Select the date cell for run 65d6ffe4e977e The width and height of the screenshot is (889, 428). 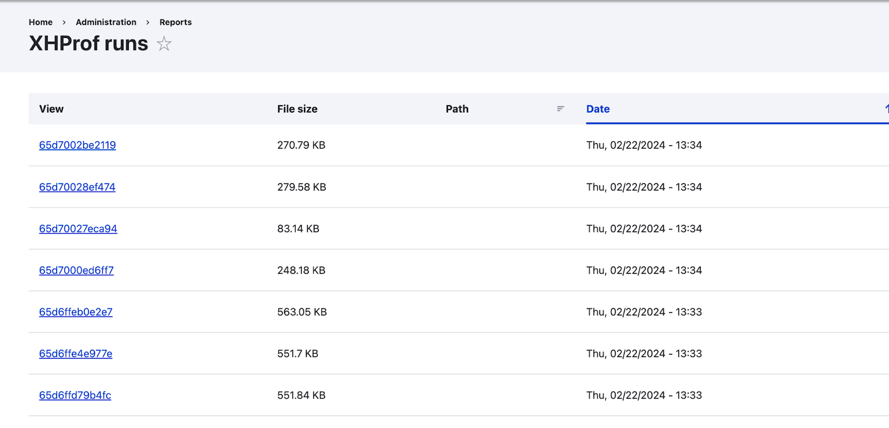(x=644, y=354)
